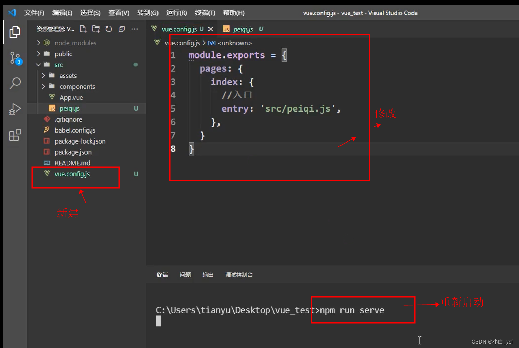Open the Explorer view in activity bar
The height and width of the screenshot is (348, 519).
click(14, 32)
